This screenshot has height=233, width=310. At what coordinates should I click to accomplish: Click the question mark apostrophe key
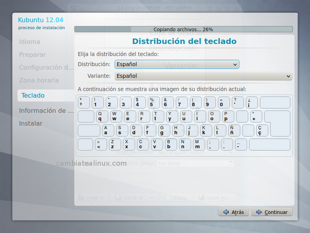(x=238, y=102)
